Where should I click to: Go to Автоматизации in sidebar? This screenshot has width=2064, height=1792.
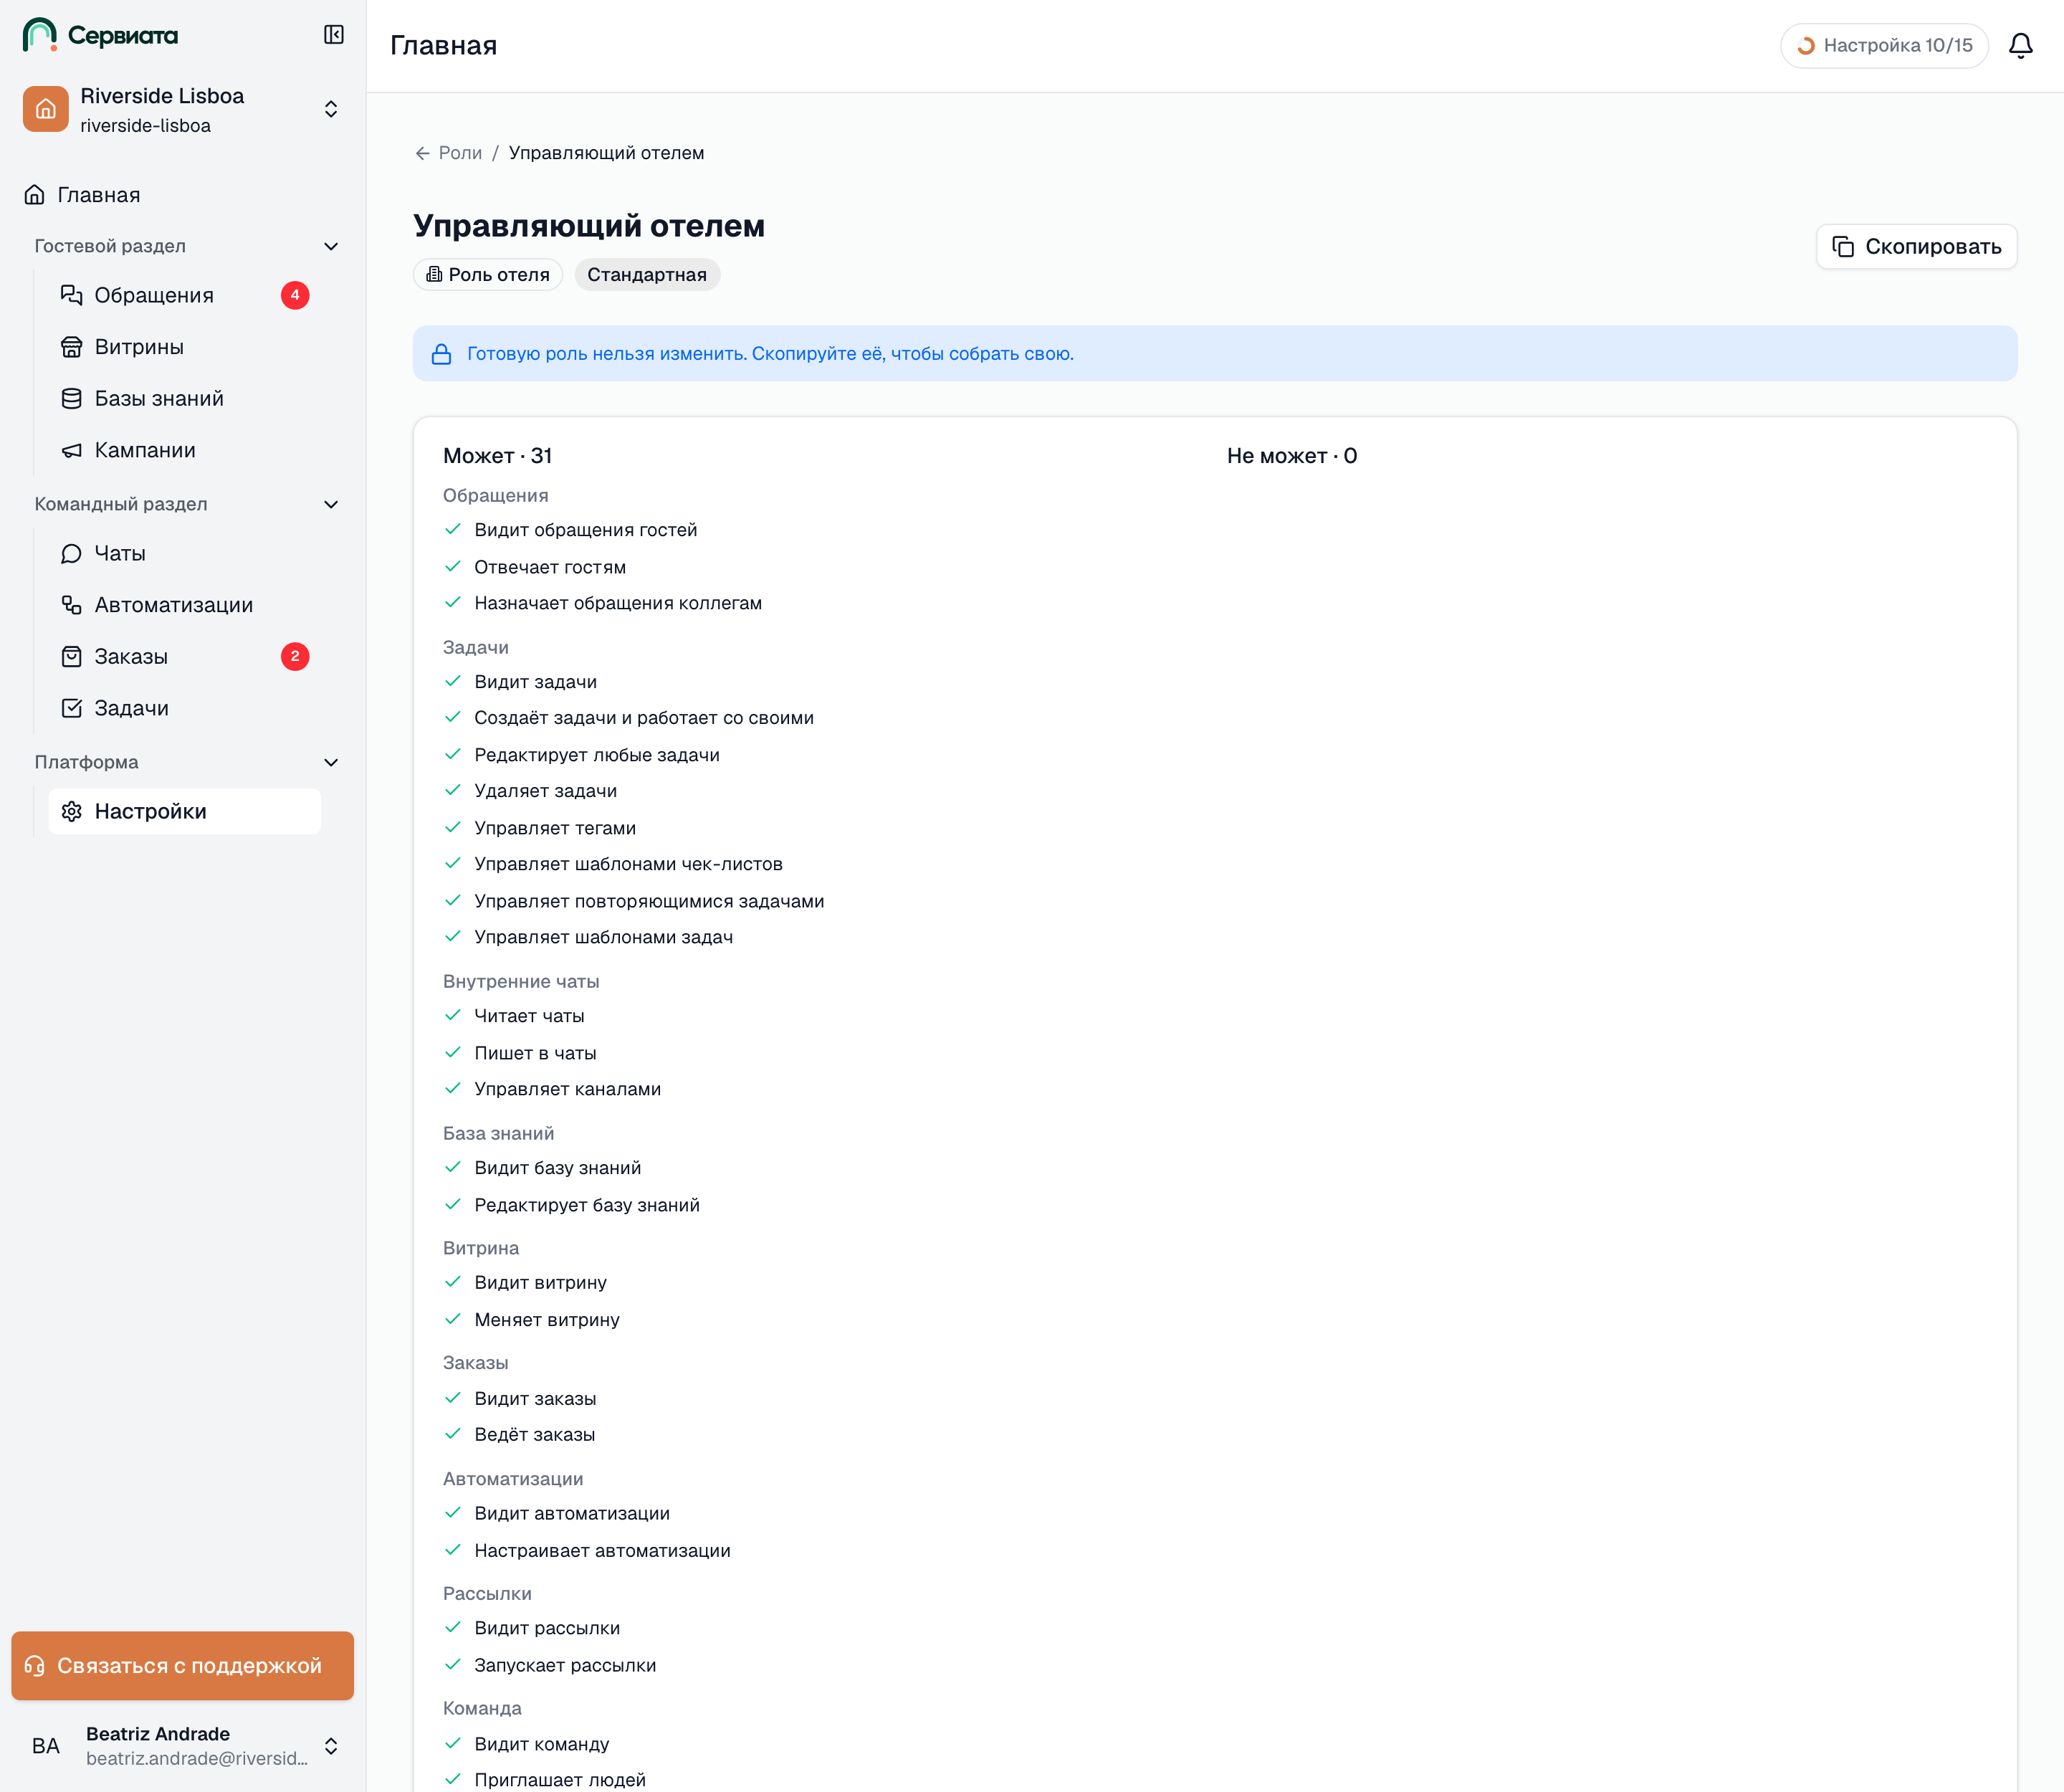185,605
